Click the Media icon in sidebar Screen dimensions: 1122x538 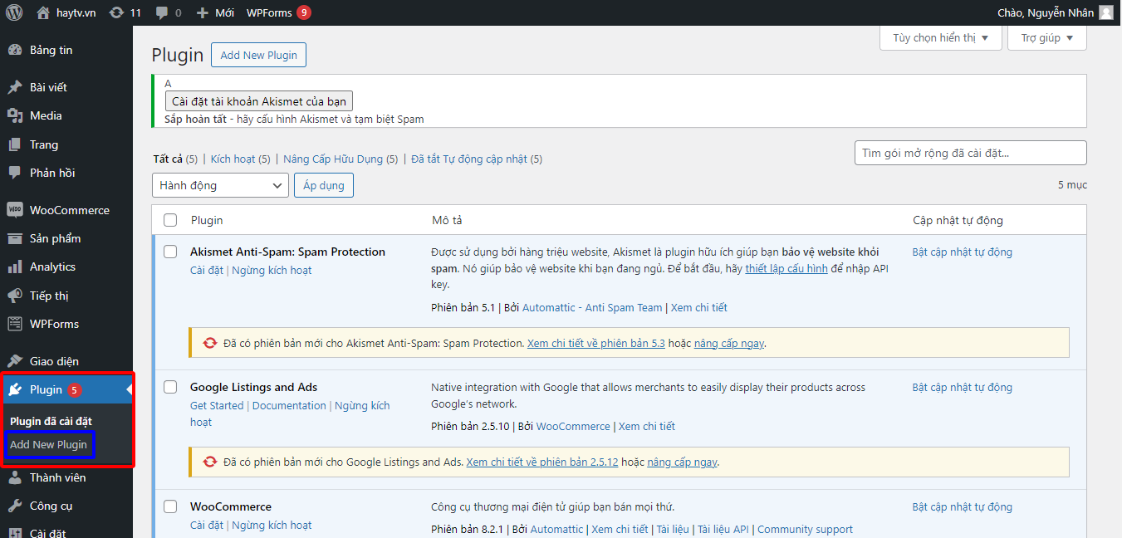point(15,115)
